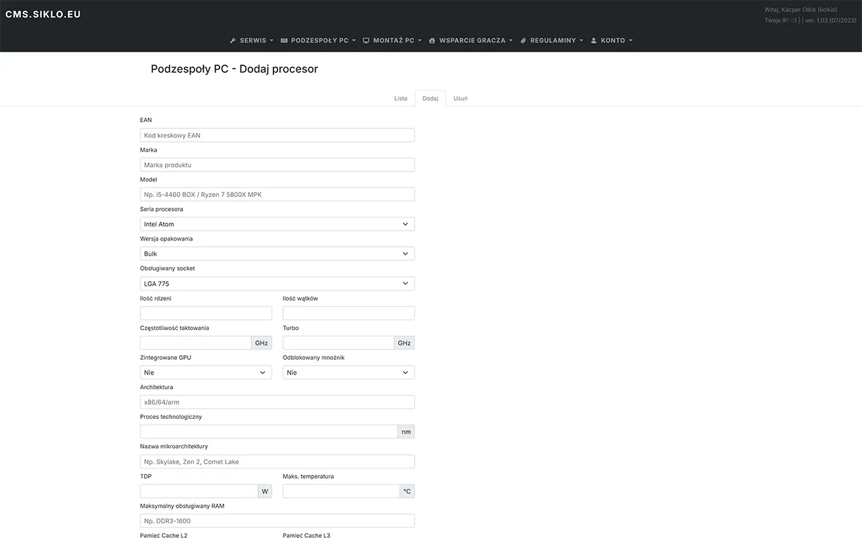
Task: Open the Odblokowany mnożnik dropdown
Action: 348,372
